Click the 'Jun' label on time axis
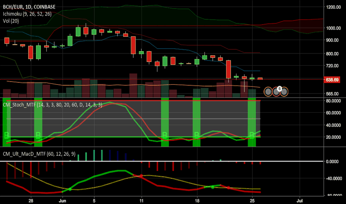This screenshot has height=204, width=346. (x=62, y=201)
